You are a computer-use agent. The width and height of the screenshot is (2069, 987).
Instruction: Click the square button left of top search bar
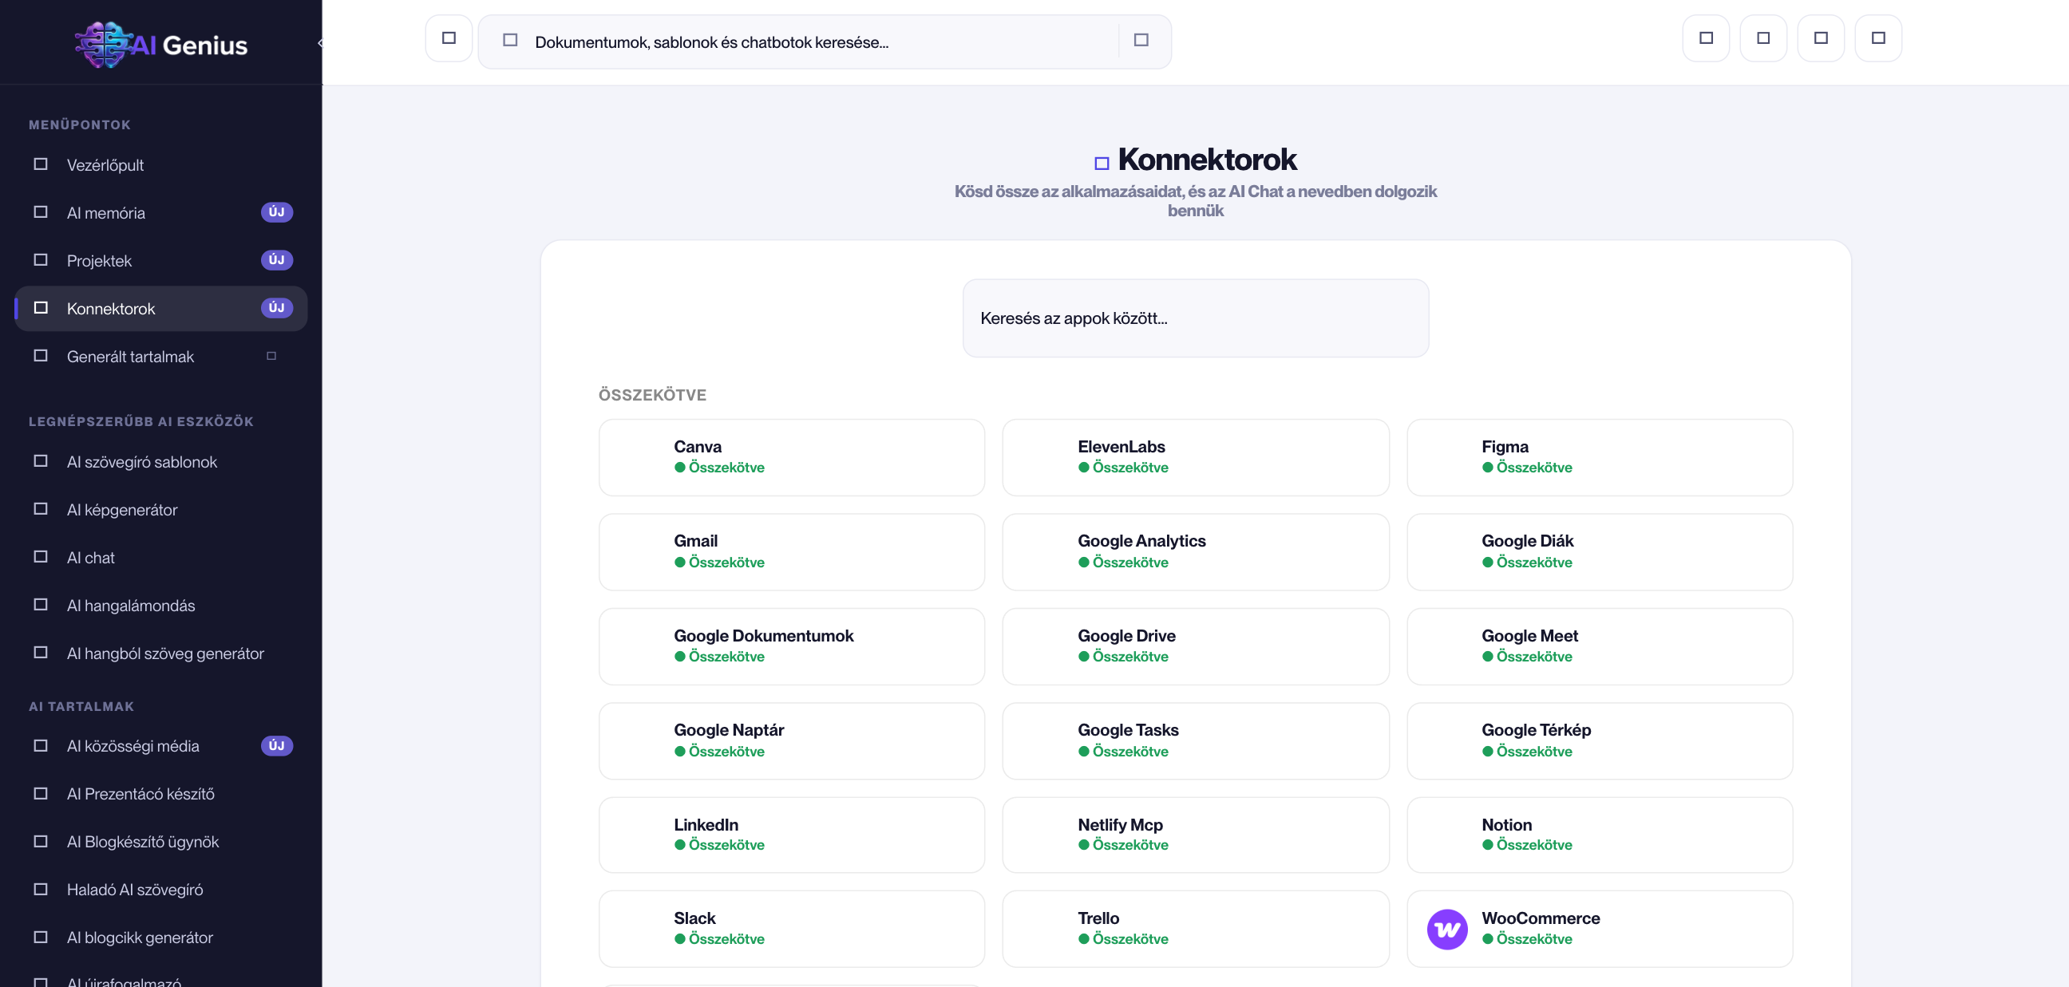(449, 38)
